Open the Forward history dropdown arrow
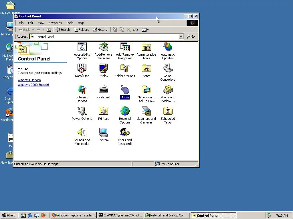Image resolution: width=293 pixels, height=219 pixels. pyautogui.click(x=43, y=30)
